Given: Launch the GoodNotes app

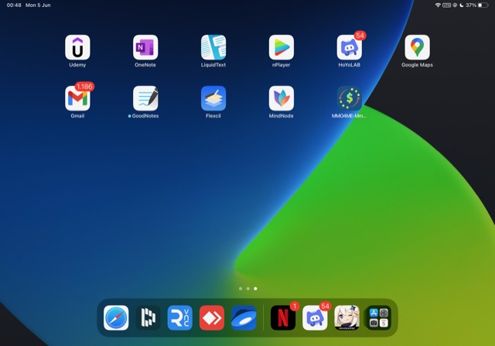Looking at the screenshot, I should (x=145, y=98).
